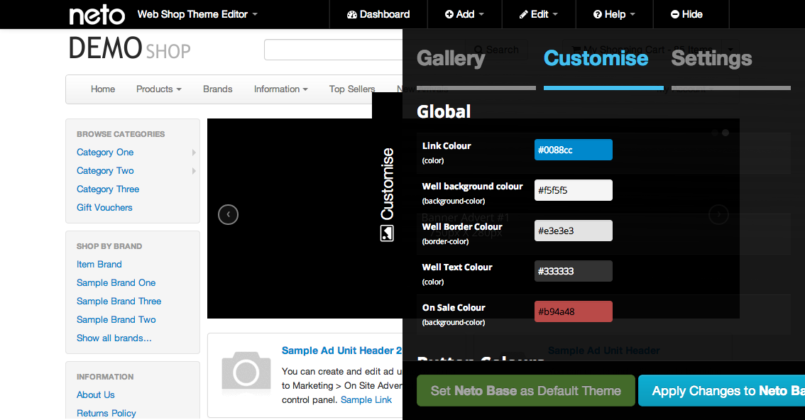The width and height of the screenshot is (805, 420).
Task: Open the Add menu
Action: click(x=464, y=14)
